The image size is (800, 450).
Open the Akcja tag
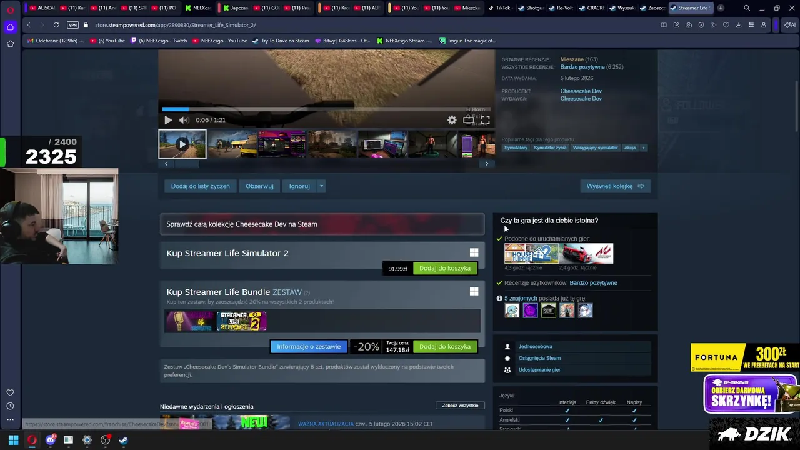[x=630, y=148]
